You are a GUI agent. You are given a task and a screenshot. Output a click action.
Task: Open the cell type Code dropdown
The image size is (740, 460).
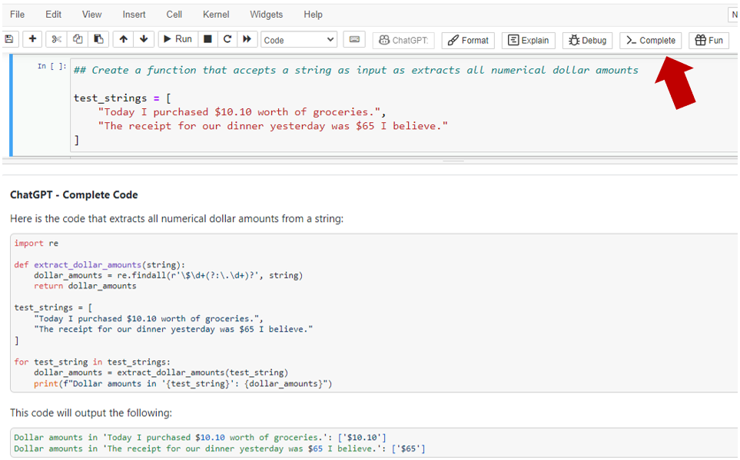tap(299, 40)
